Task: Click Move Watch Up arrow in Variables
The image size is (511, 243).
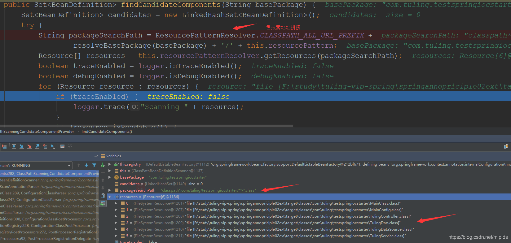Action: pos(103,180)
